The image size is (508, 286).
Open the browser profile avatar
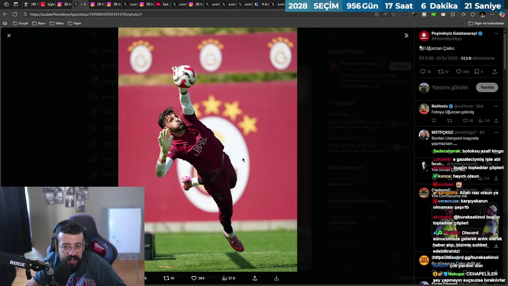[x=483, y=14]
